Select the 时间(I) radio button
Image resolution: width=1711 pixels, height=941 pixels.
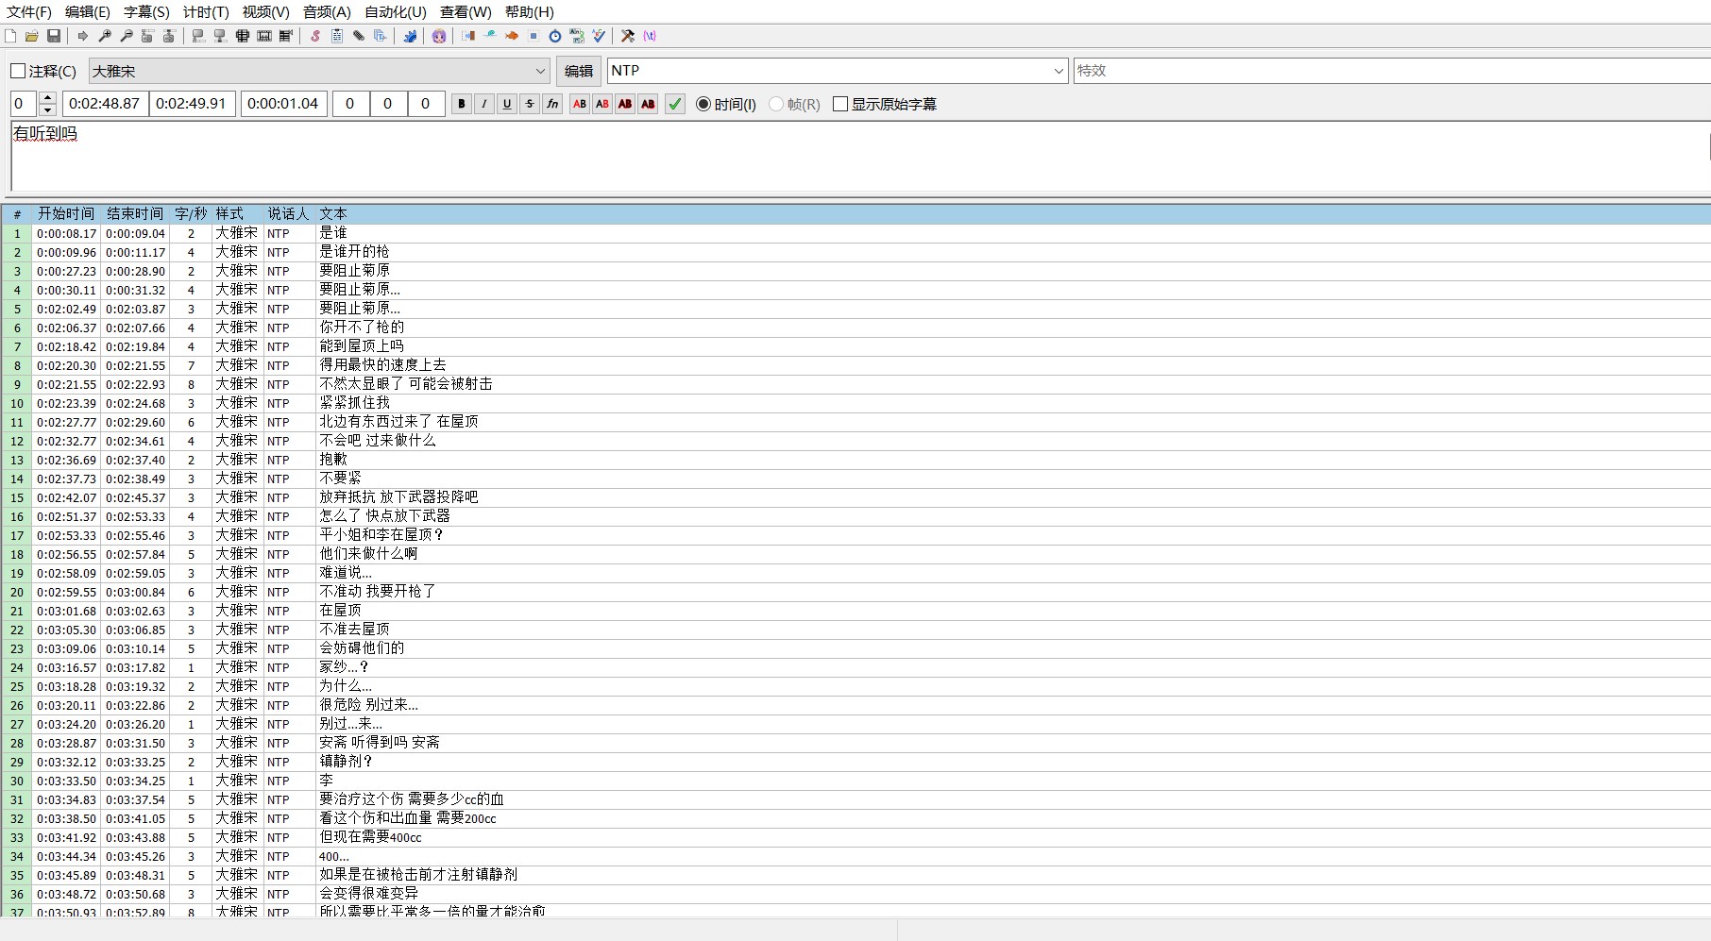(x=703, y=104)
